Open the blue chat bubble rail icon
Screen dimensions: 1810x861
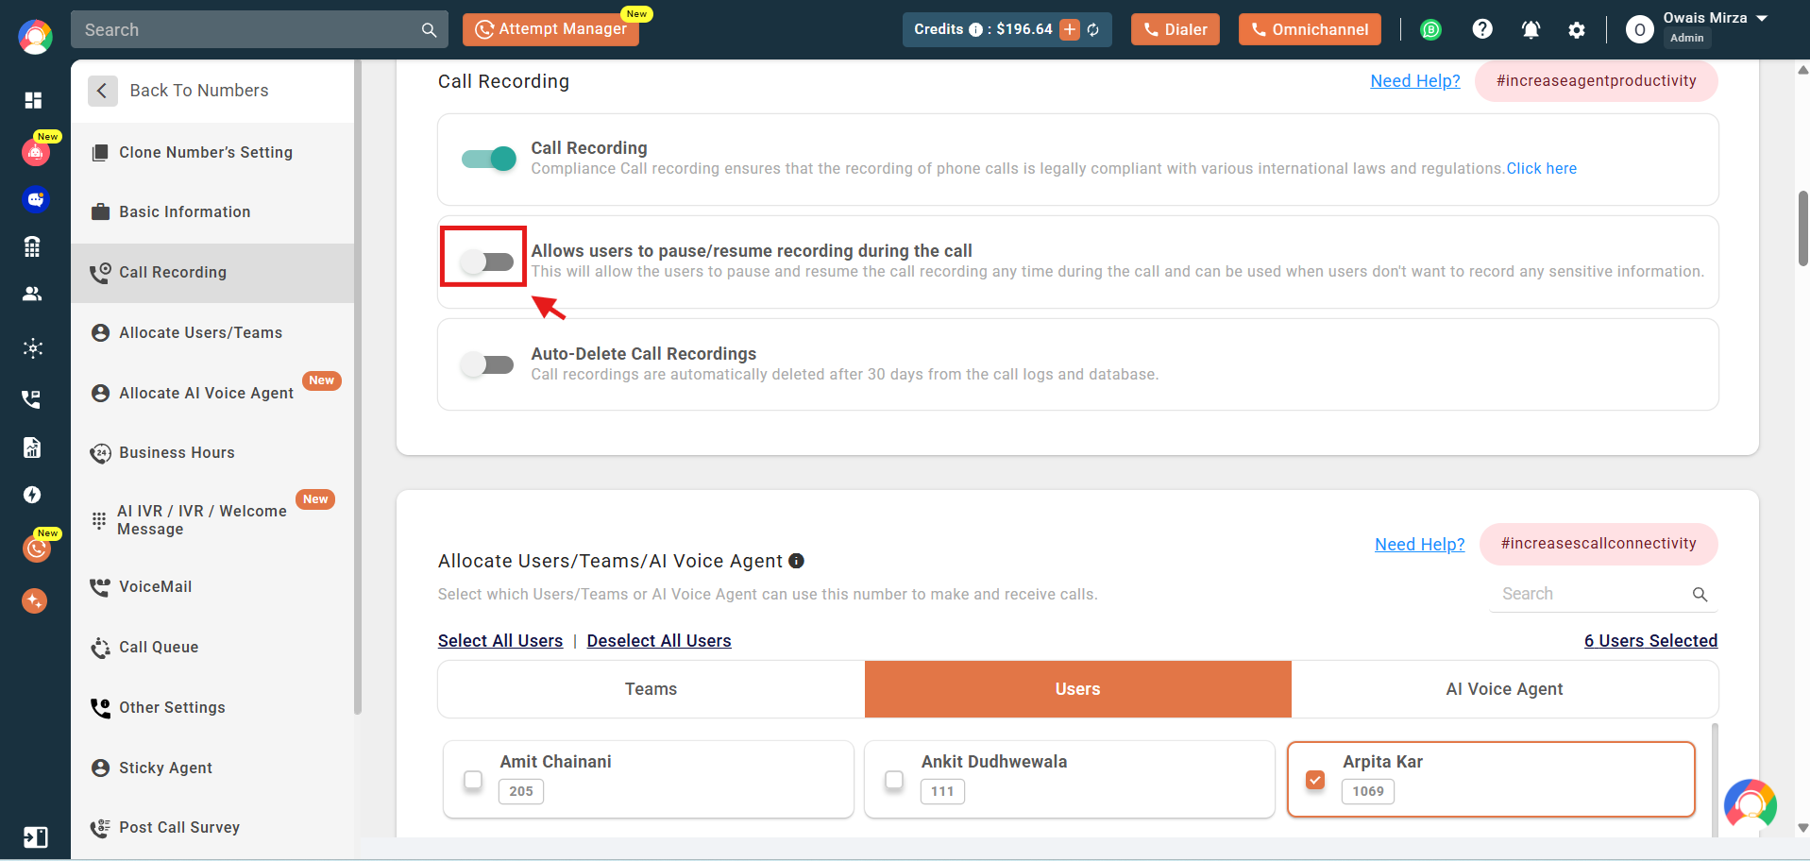35,199
